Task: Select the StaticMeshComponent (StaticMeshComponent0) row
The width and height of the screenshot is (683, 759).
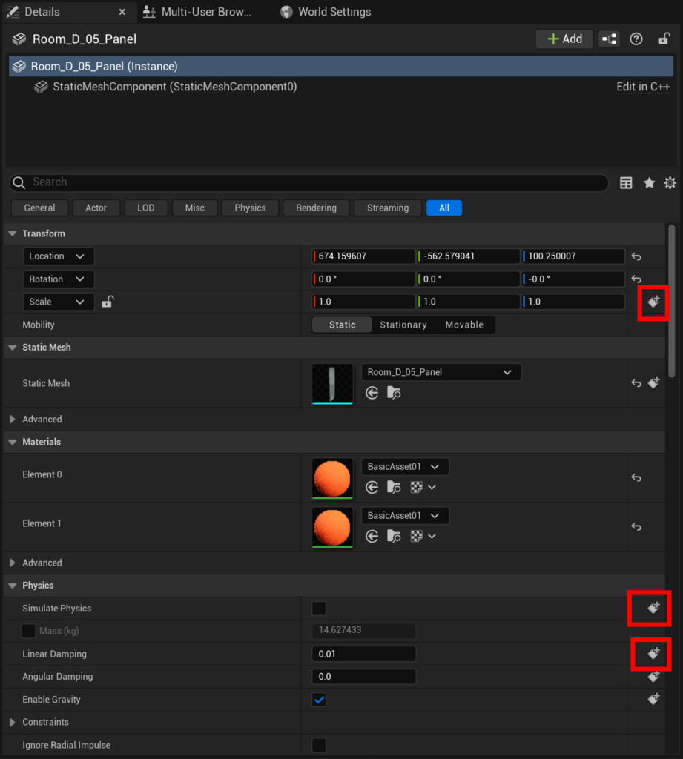Action: (341, 87)
